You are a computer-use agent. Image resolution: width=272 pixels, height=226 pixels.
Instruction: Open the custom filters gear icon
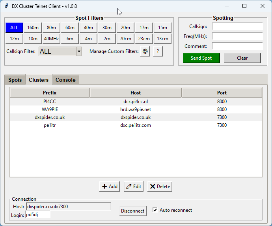[145, 51]
